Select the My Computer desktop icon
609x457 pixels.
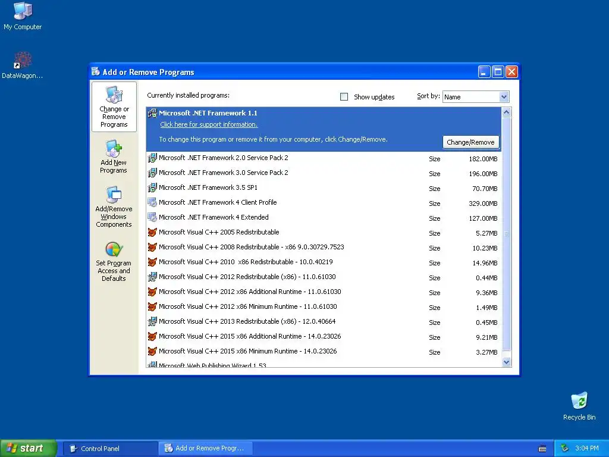pyautogui.click(x=23, y=11)
